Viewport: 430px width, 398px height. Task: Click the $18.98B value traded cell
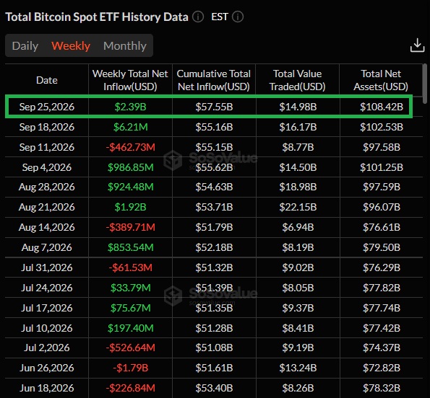point(298,187)
